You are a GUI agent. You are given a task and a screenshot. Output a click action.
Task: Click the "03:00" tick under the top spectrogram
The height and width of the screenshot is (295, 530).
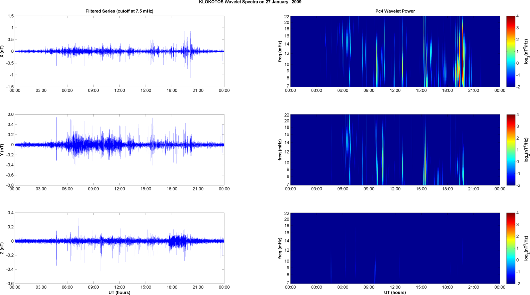point(317,90)
